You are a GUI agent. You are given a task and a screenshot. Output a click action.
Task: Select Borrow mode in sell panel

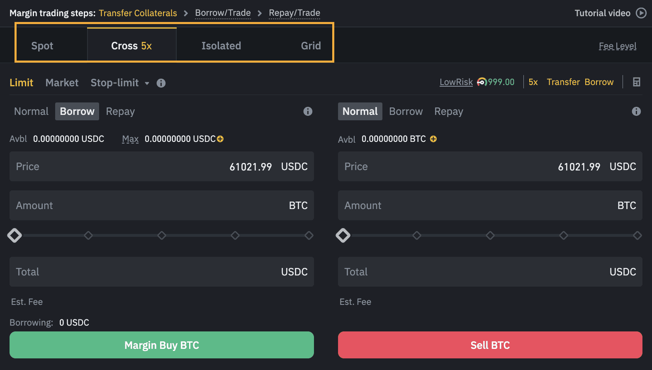[x=406, y=111]
